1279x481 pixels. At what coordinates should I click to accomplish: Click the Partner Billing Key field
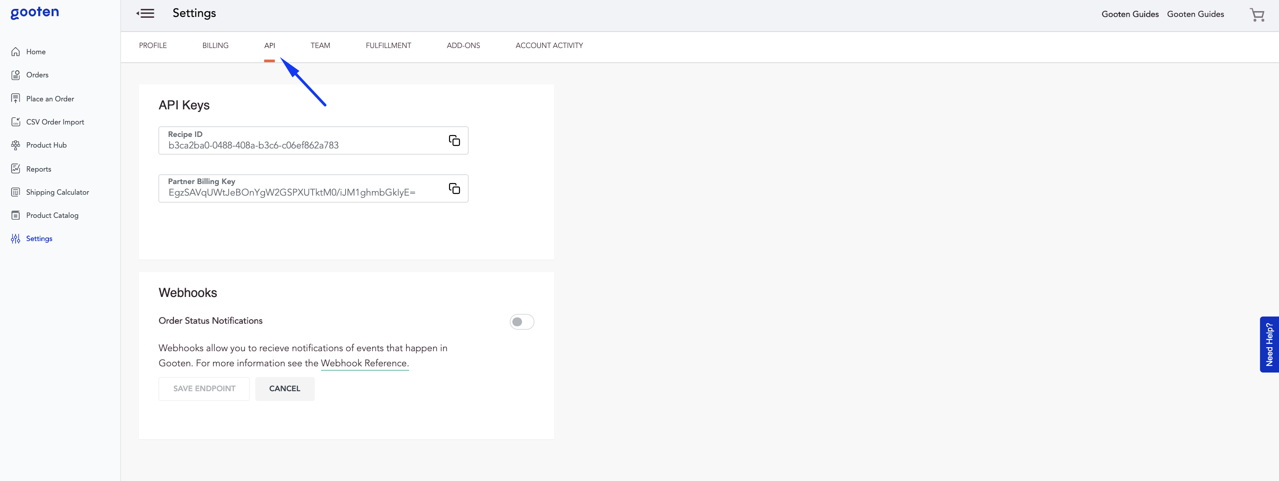pyautogui.click(x=298, y=188)
